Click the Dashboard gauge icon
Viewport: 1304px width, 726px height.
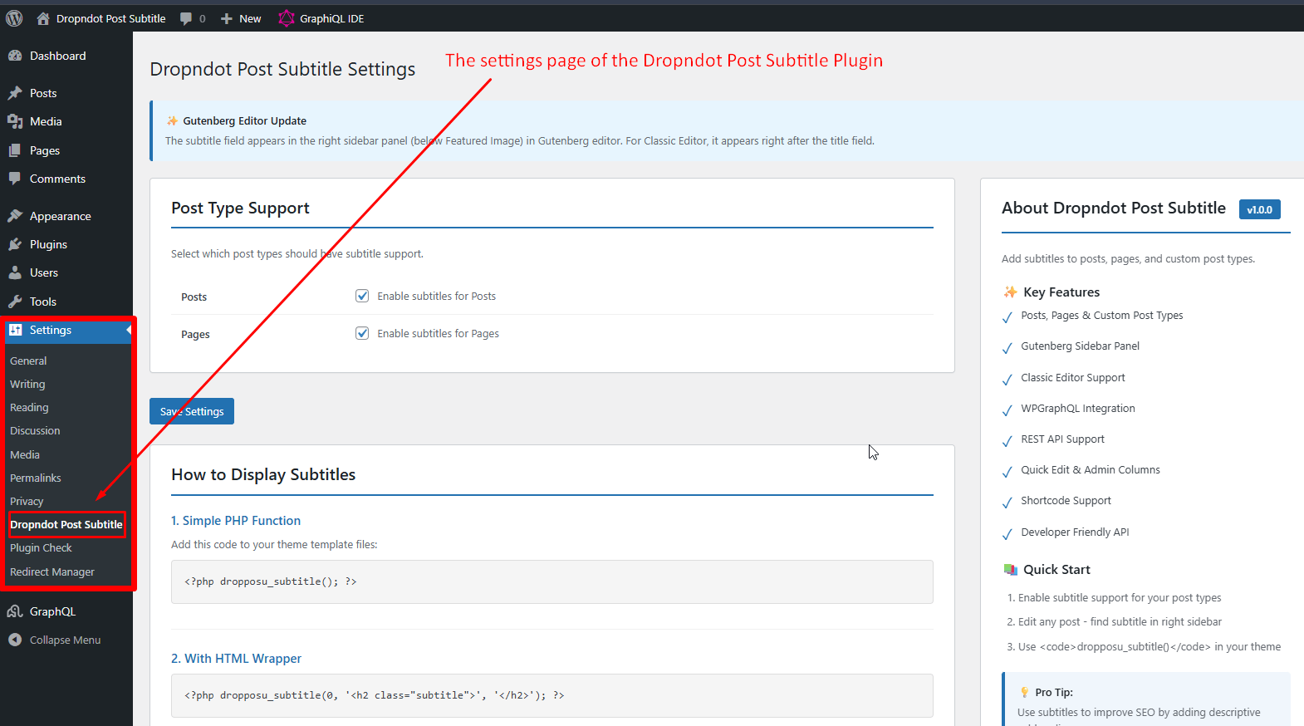coord(15,56)
